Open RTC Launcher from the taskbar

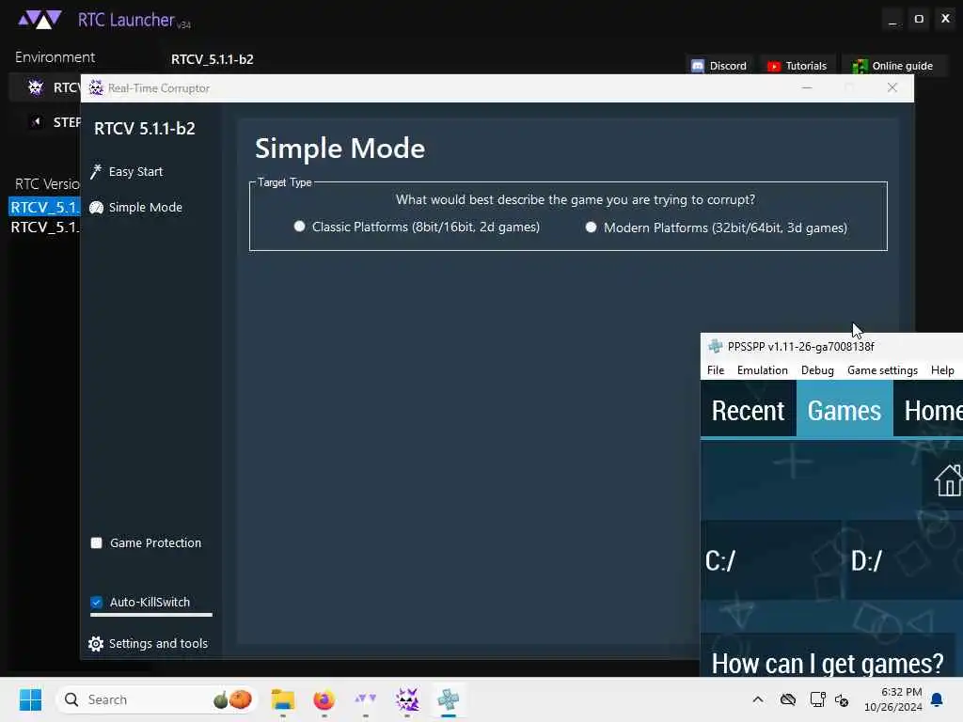[x=366, y=699]
